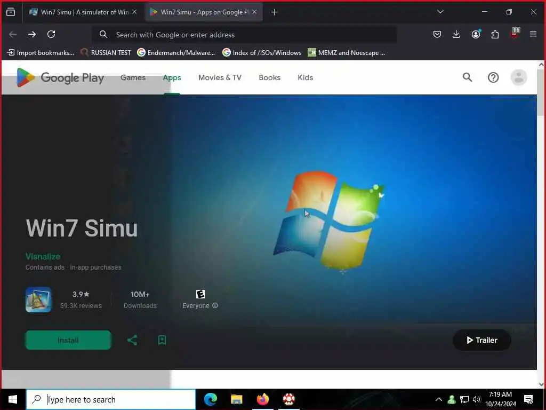
Task: Click the page vertical scrollbar thumb
Action: [541, 93]
